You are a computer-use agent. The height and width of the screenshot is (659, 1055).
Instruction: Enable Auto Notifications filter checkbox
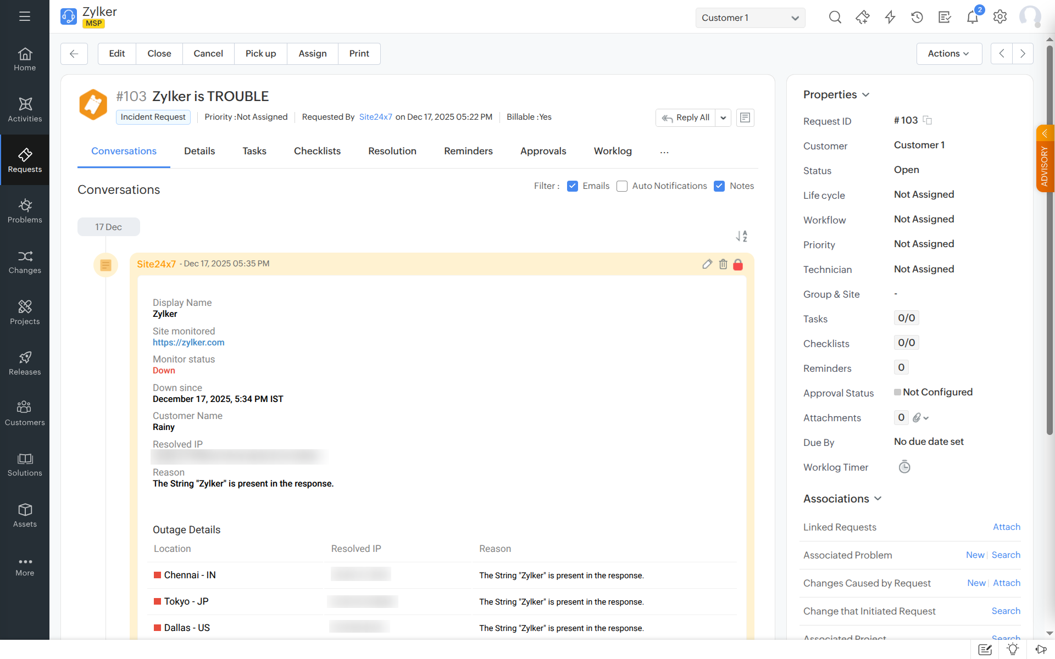622,186
